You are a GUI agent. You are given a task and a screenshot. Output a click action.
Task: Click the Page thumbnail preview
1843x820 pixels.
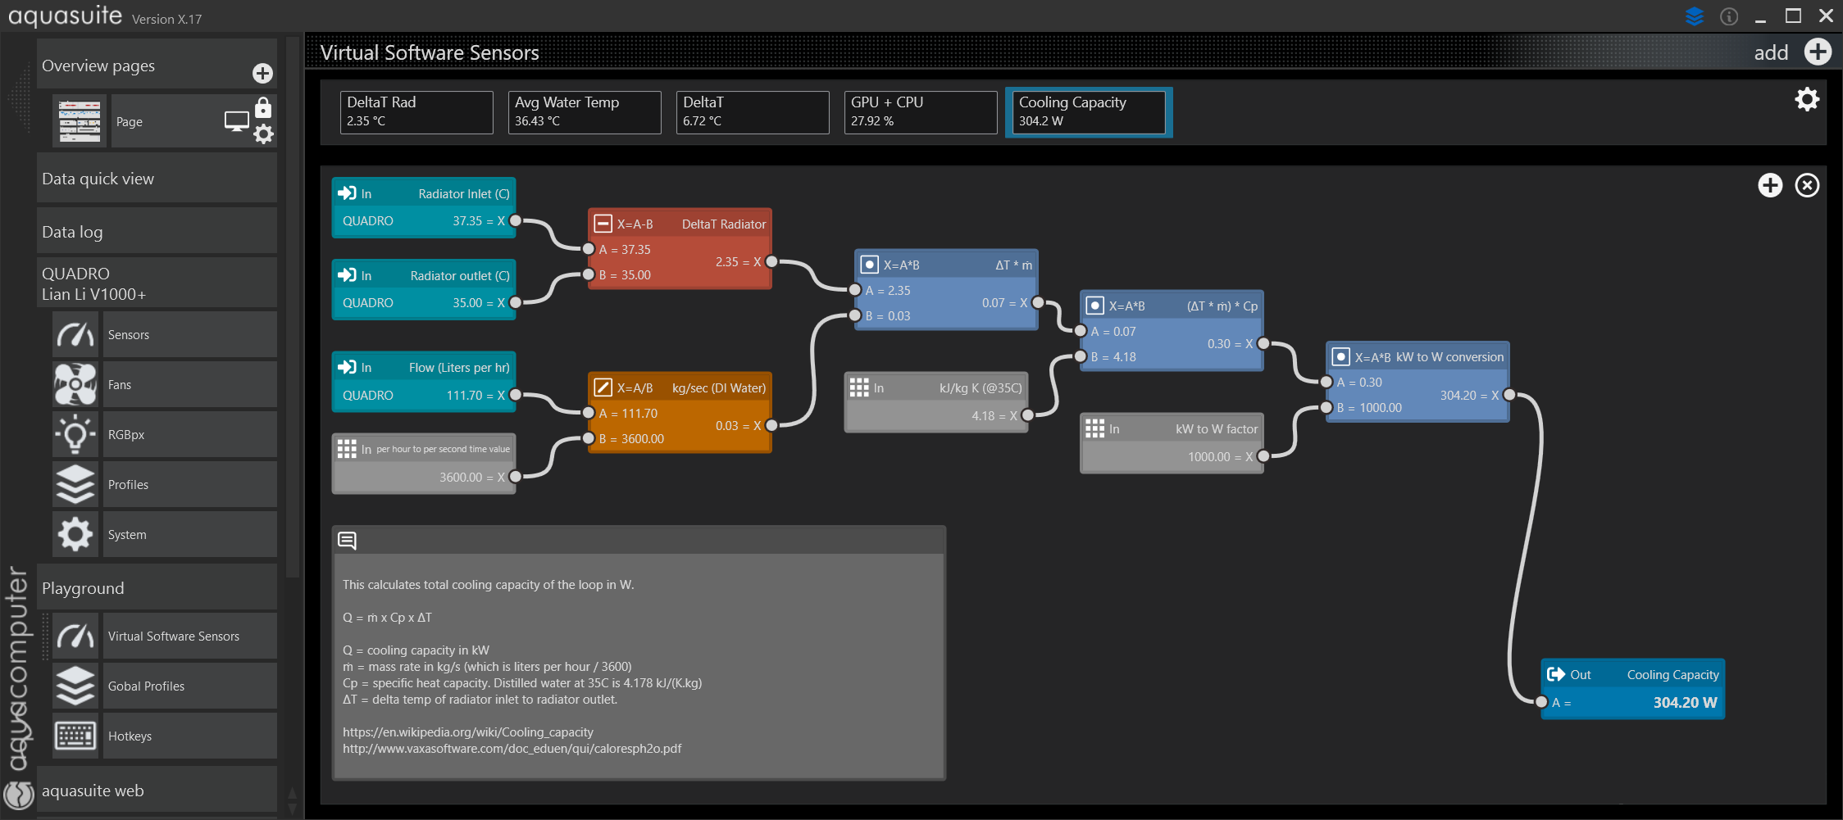80,121
